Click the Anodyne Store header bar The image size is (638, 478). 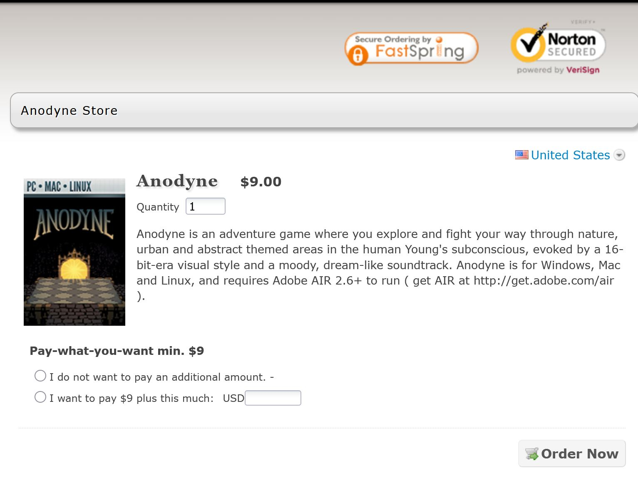click(324, 110)
